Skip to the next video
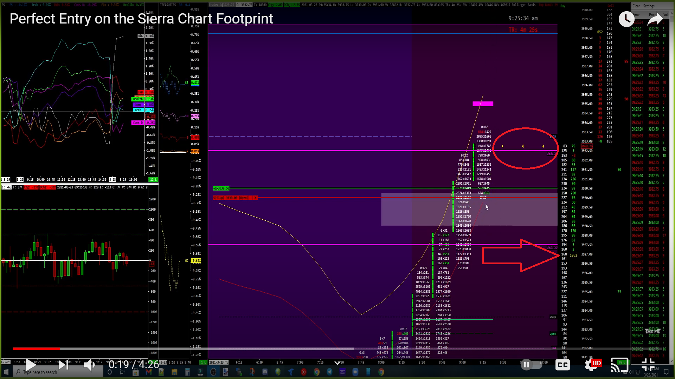This screenshot has height=379, width=675. coord(63,365)
